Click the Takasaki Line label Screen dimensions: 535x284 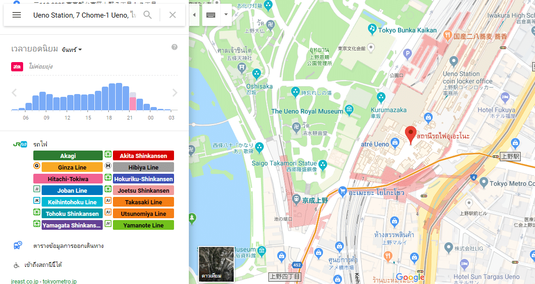pos(143,202)
